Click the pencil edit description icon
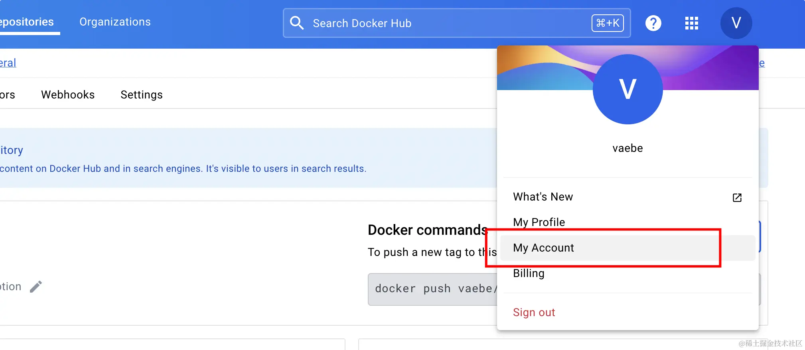 pos(36,287)
